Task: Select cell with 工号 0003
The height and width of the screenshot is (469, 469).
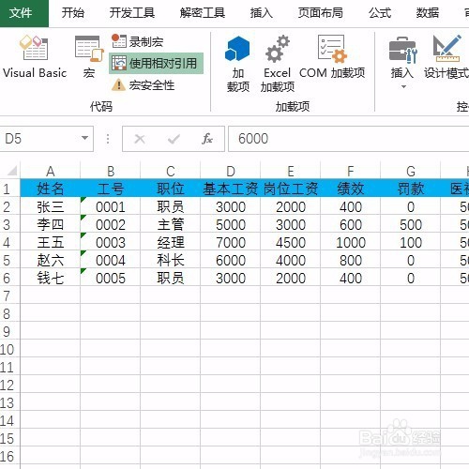Action: [x=111, y=242]
